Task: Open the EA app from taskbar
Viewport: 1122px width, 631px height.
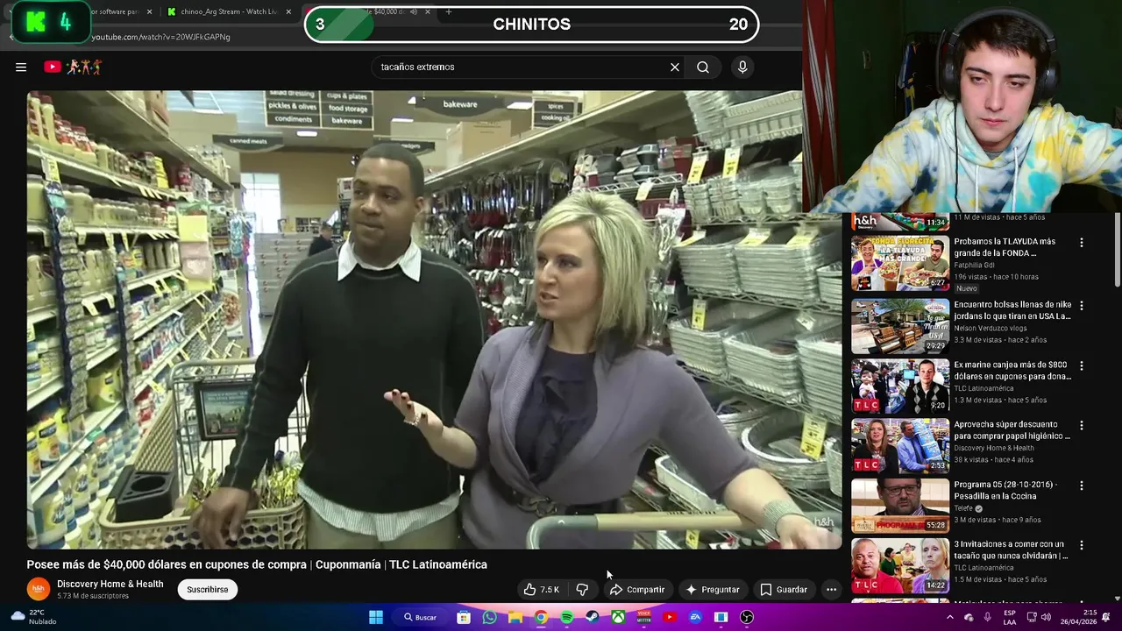Action: 695,617
